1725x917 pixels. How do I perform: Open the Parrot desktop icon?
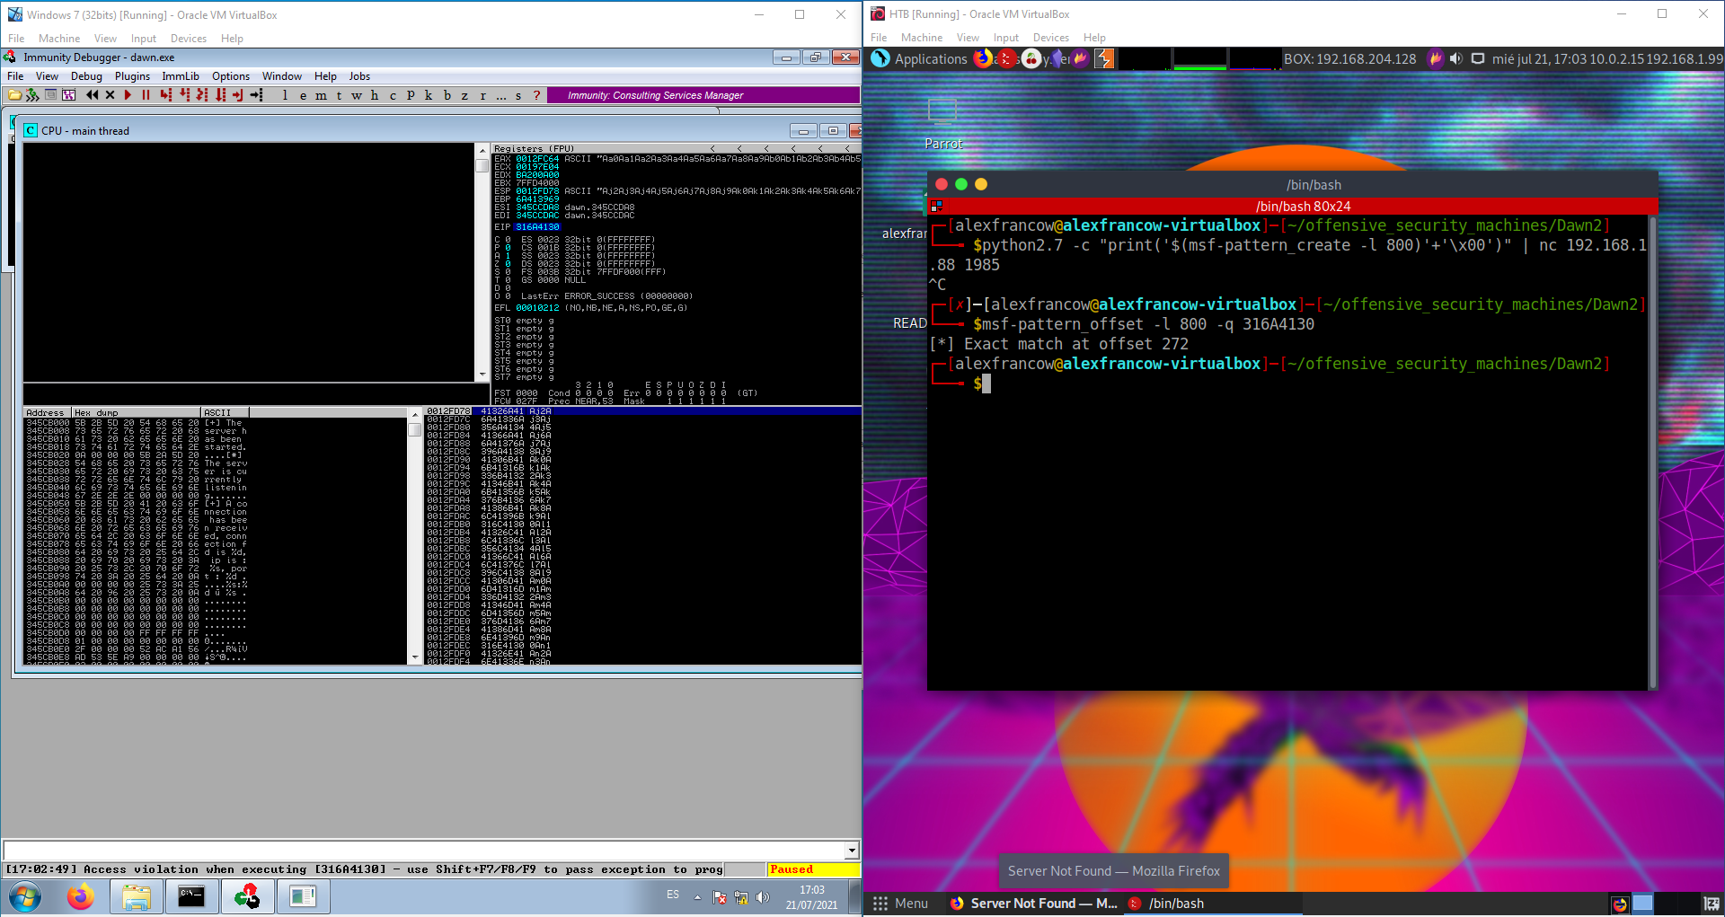click(942, 124)
